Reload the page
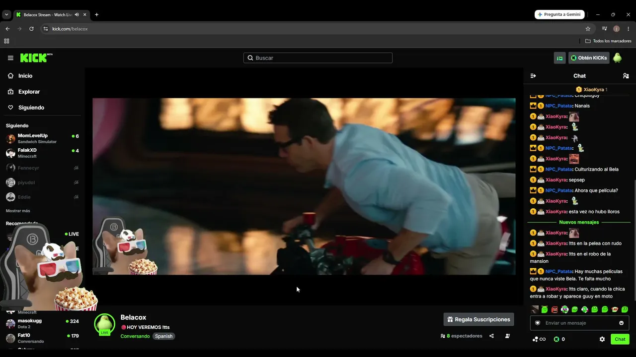The image size is (636, 357). 31,29
